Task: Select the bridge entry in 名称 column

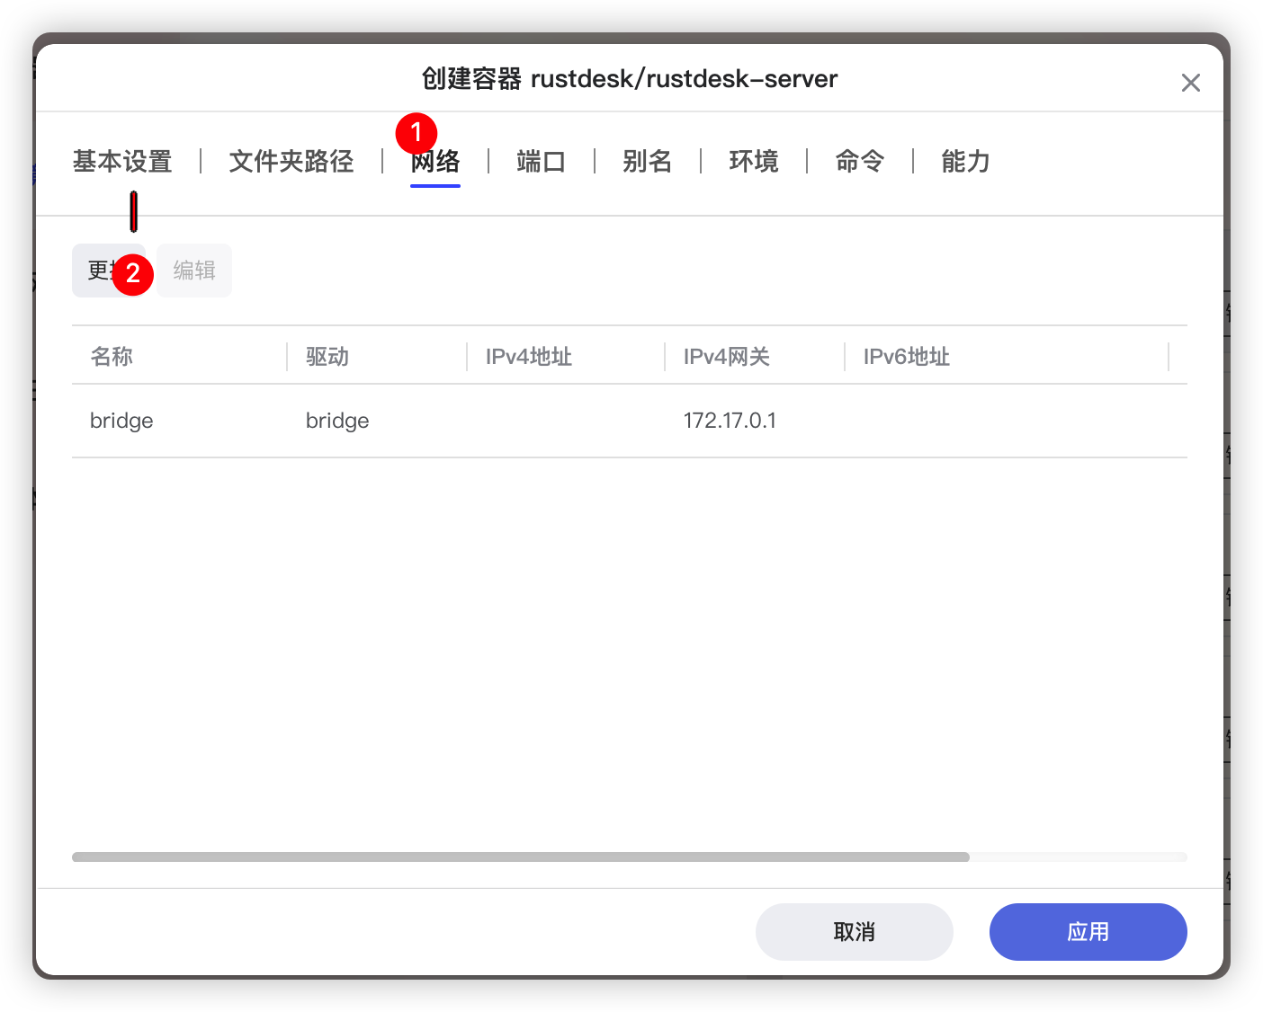Action: [x=121, y=421]
